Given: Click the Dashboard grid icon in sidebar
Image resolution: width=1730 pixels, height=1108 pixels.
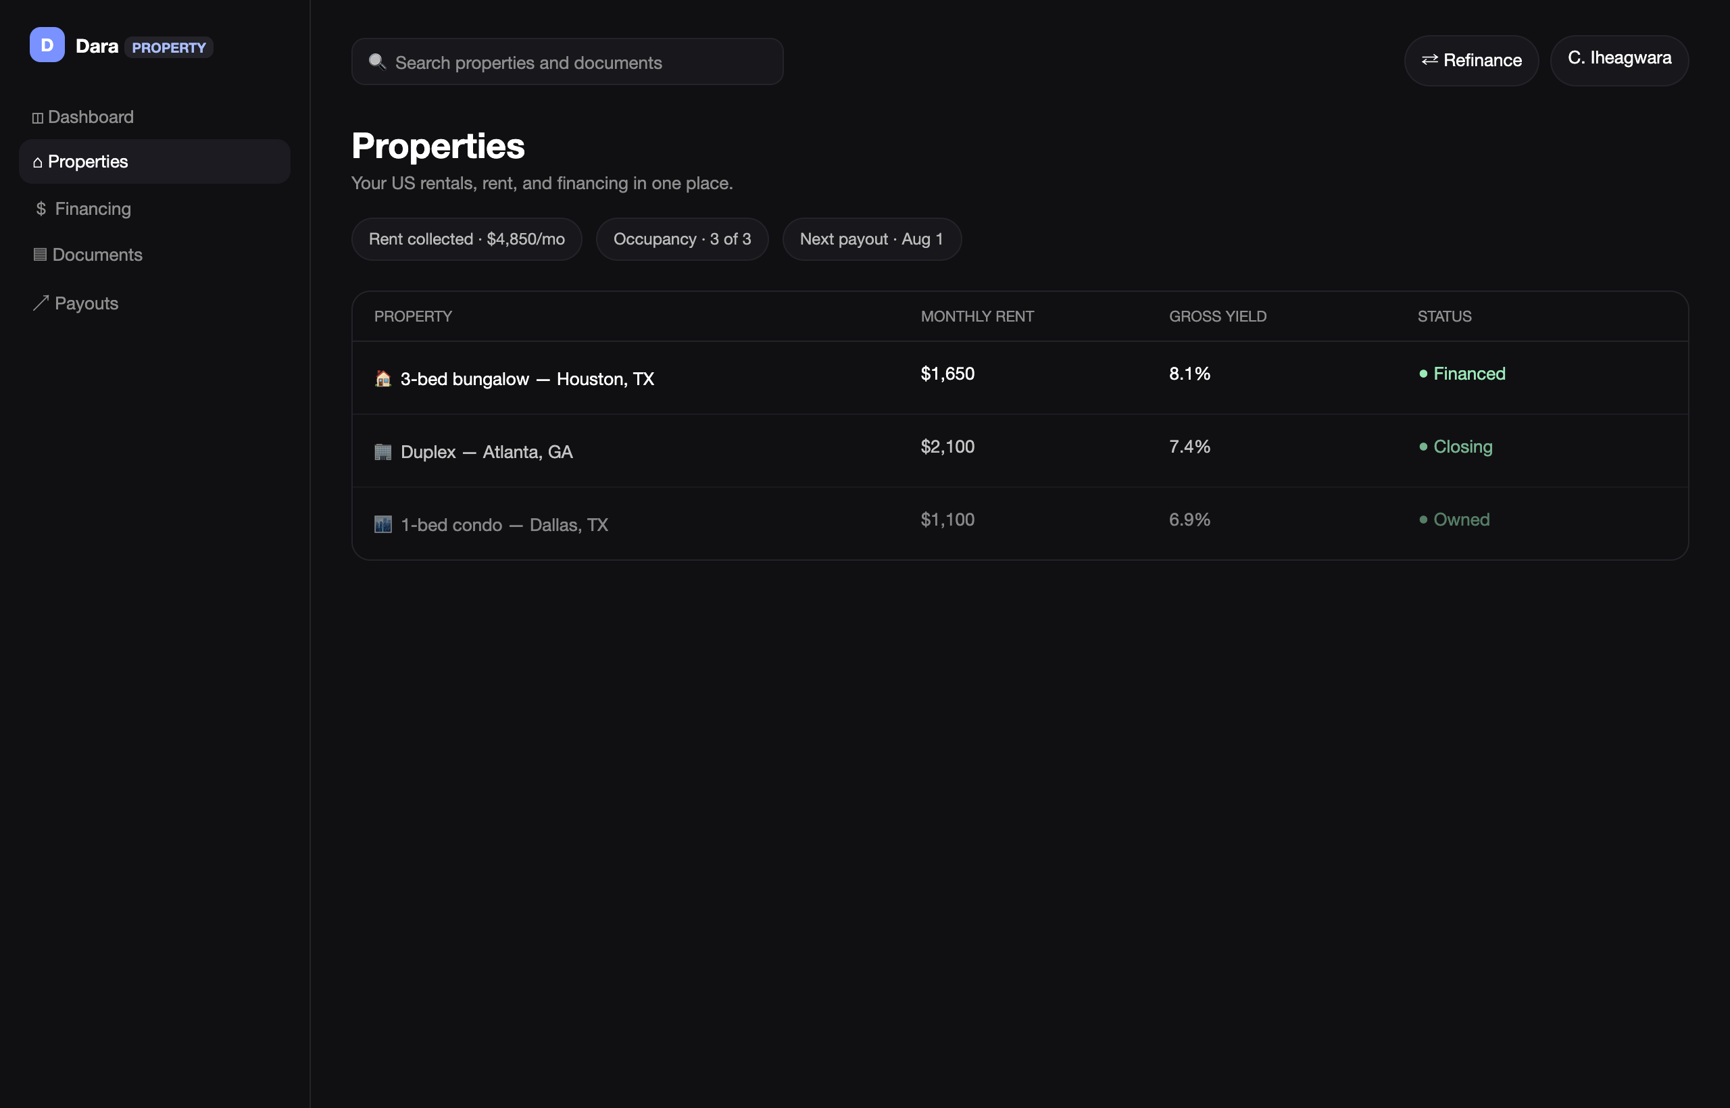Looking at the screenshot, I should tap(37, 118).
